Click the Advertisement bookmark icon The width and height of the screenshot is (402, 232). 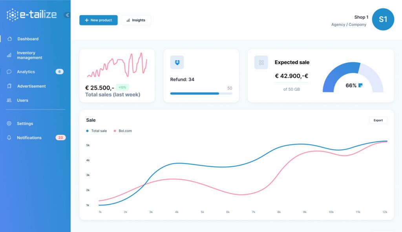[x=10, y=86]
